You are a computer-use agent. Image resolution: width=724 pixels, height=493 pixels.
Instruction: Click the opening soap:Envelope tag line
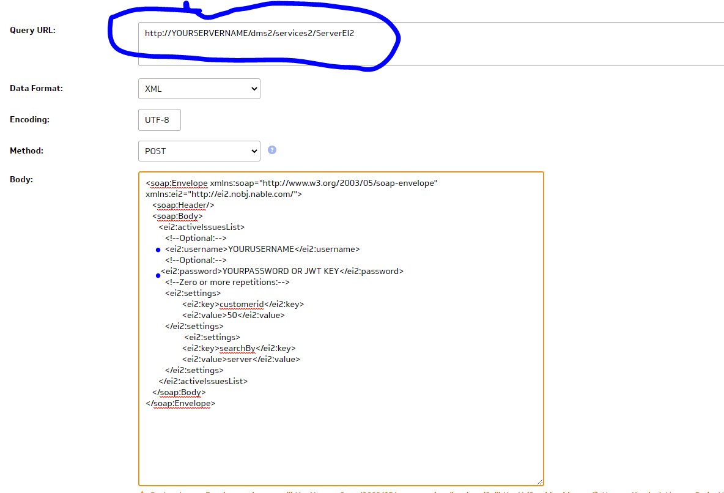[x=291, y=183]
